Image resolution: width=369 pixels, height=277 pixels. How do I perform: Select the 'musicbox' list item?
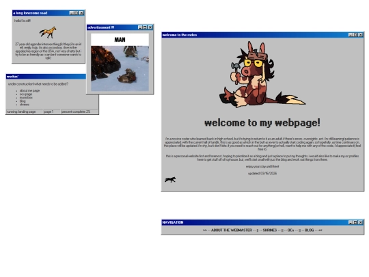pos(26,98)
